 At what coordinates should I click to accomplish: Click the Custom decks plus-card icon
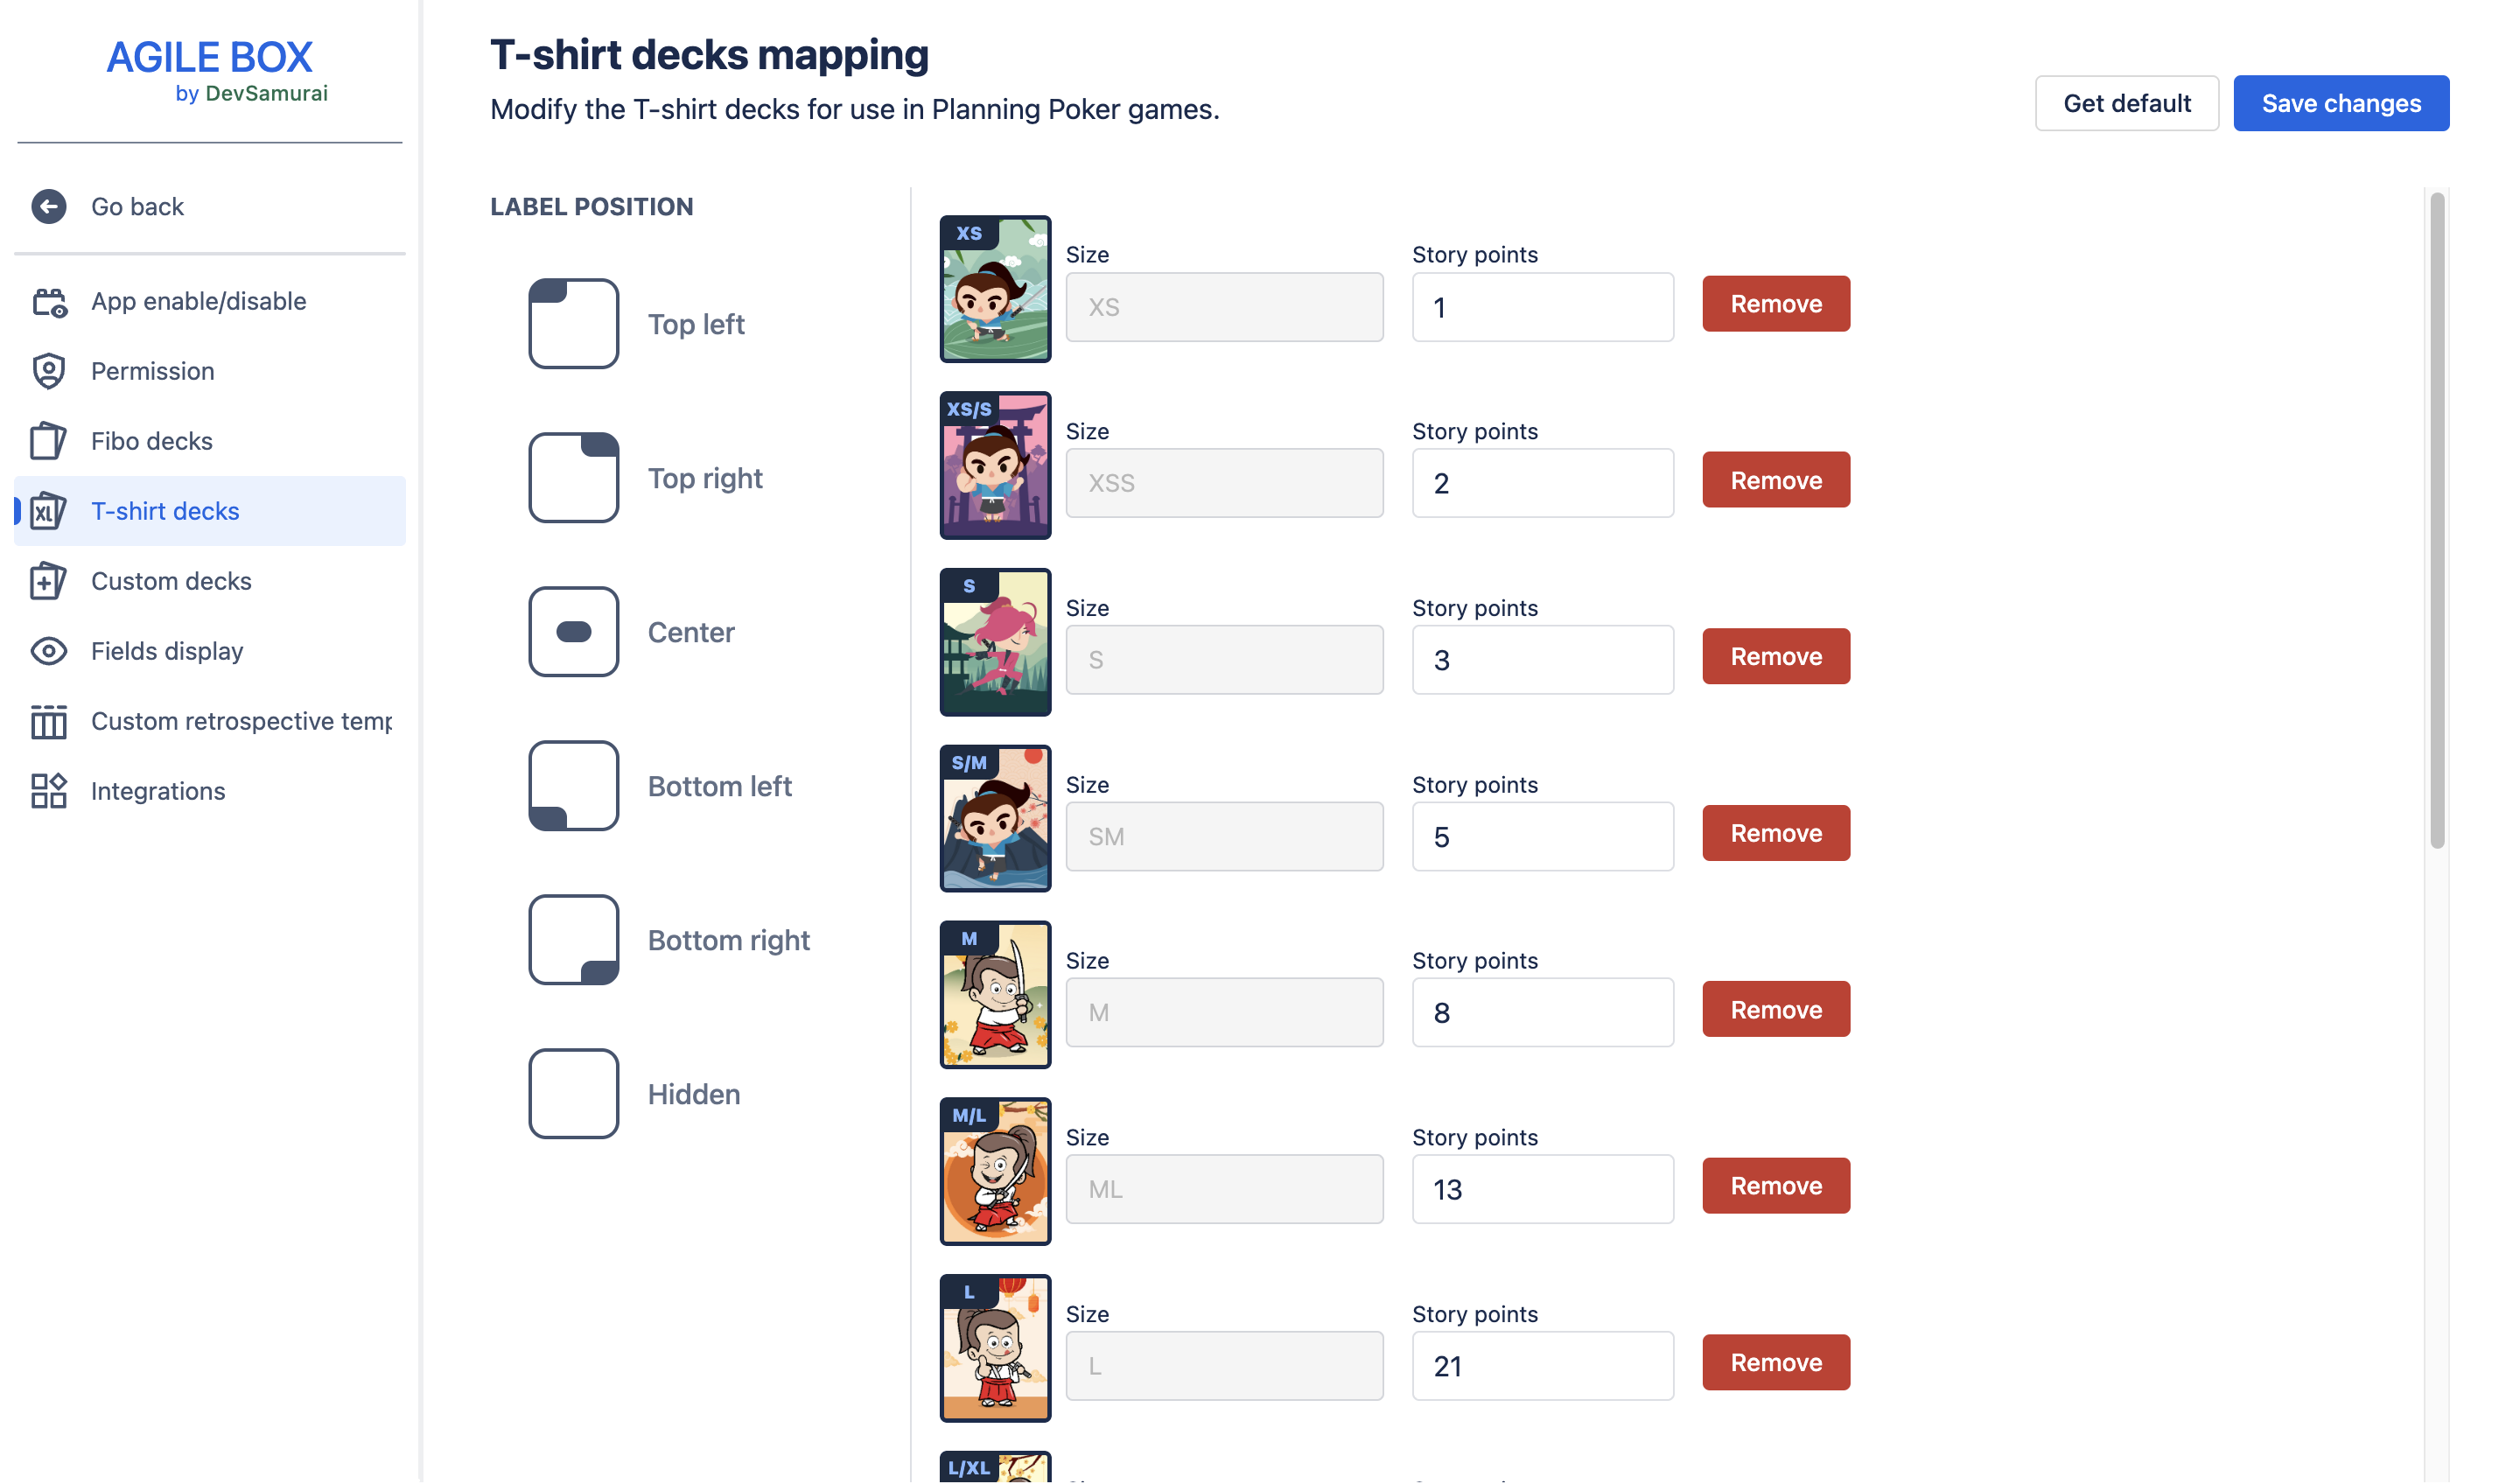48,581
